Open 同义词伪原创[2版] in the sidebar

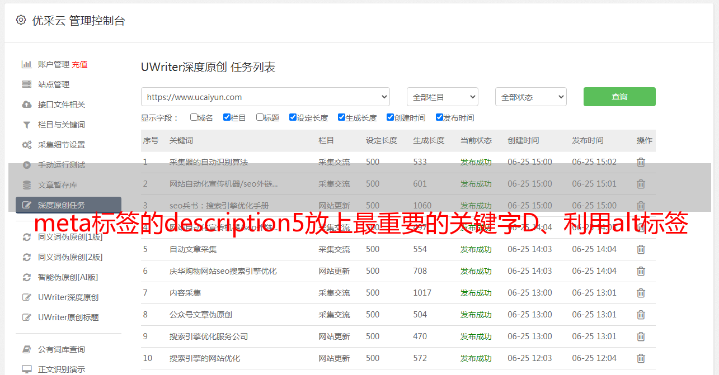coord(71,257)
